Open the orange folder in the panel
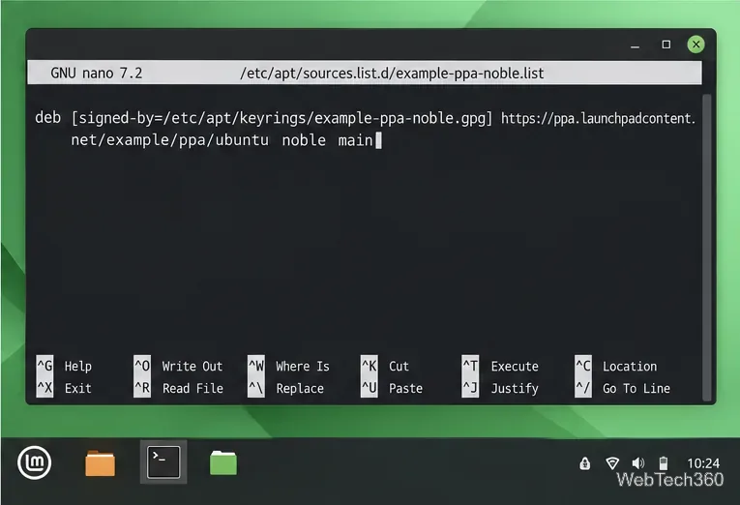Viewport: 740px width, 505px height. [100, 463]
